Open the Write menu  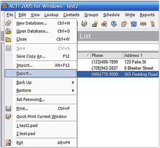click(x=130, y=15)
